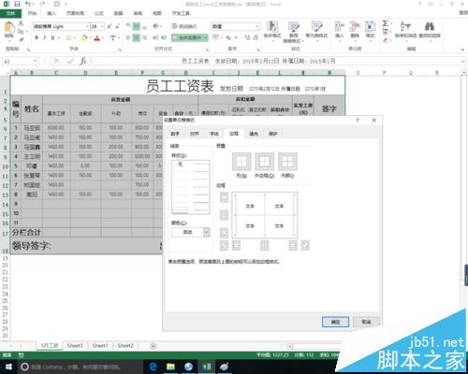
Task: Increase font size with the large A icon
Action: pos(110,26)
